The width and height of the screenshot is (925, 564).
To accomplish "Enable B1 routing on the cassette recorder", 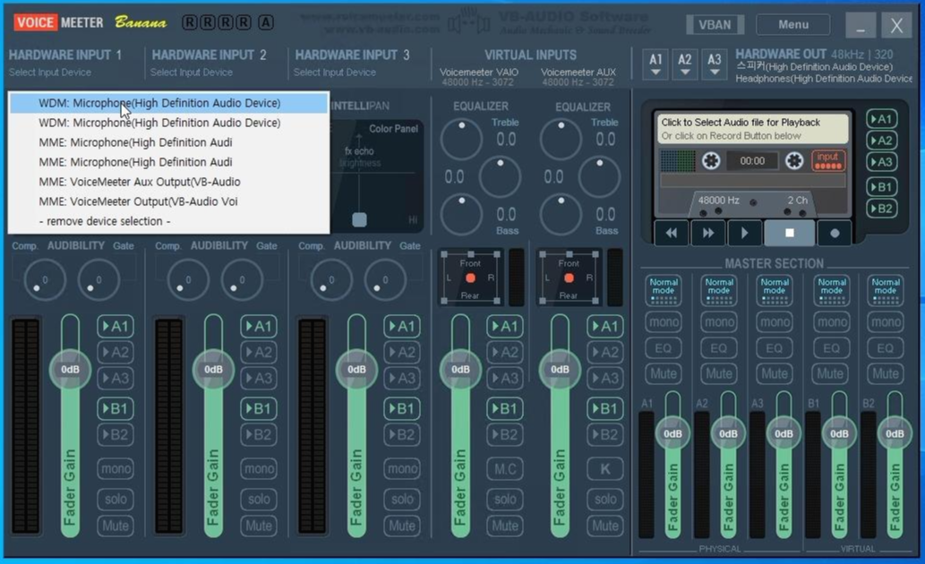I will click(881, 187).
